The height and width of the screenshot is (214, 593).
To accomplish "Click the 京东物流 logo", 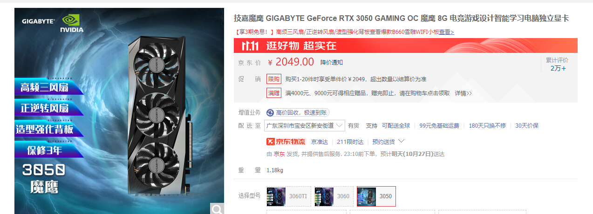I will click(286, 142).
